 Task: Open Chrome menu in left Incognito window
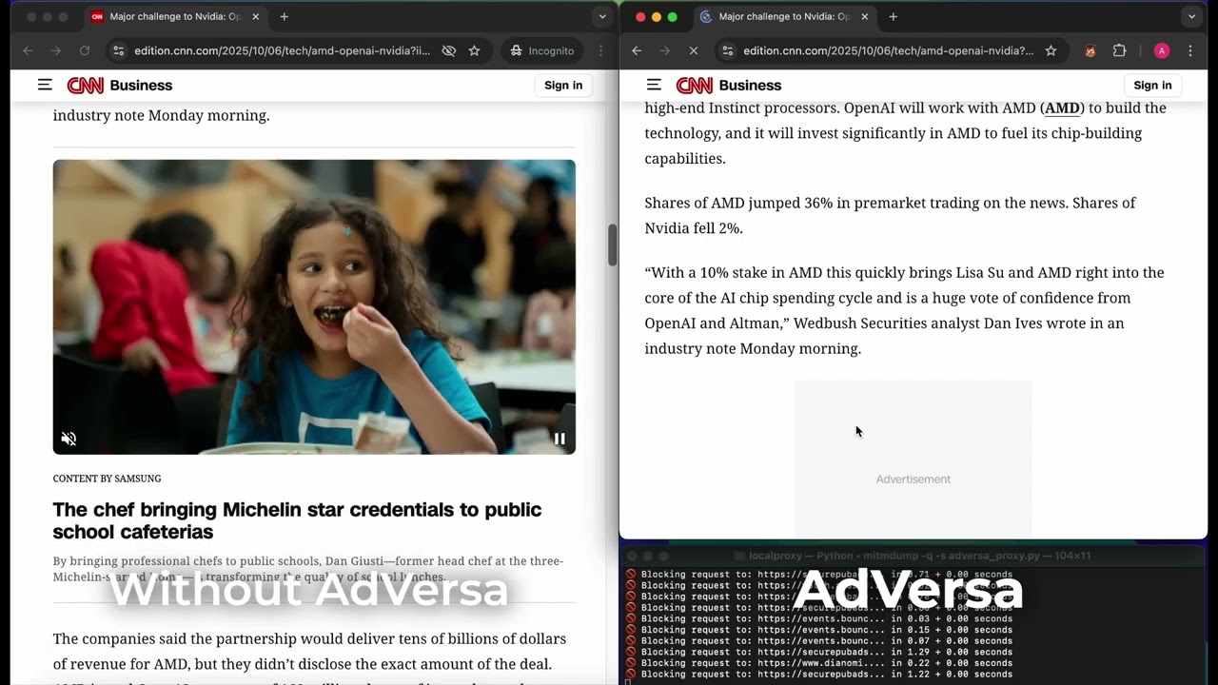click(599, 50)
